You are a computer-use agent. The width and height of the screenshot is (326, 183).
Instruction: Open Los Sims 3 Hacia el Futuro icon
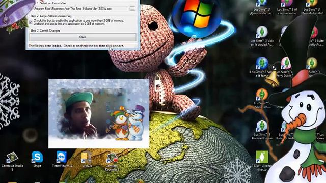pyautogui.click(x=262, y=130)
